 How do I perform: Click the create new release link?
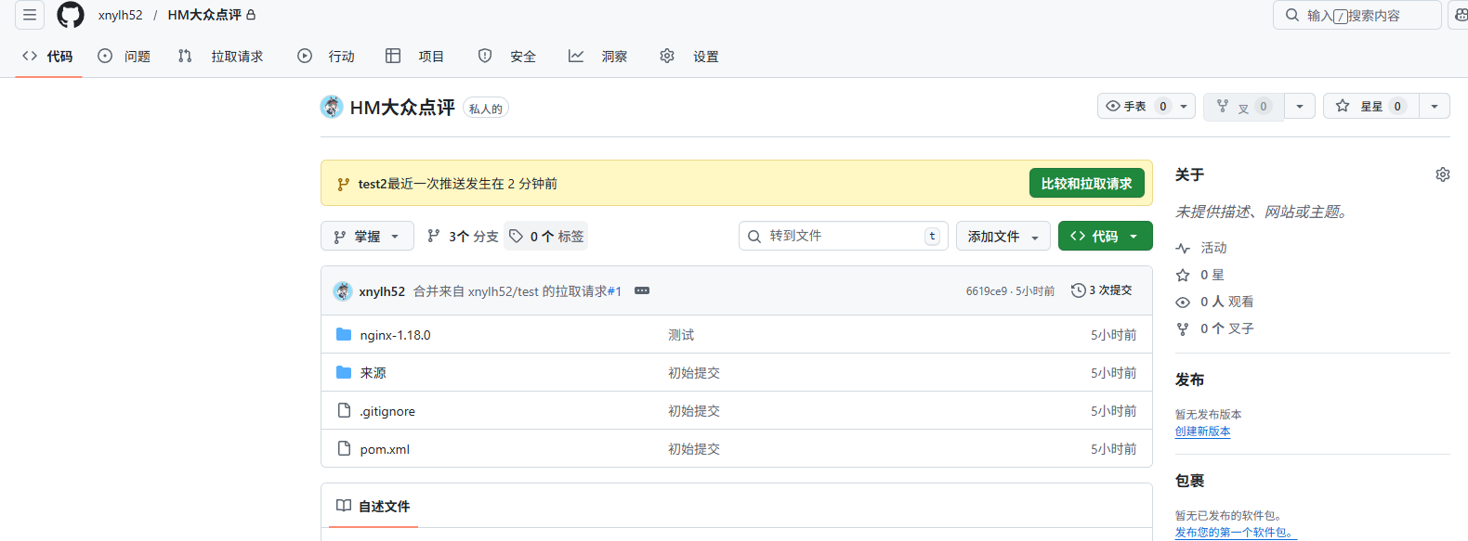[1202, 432]
